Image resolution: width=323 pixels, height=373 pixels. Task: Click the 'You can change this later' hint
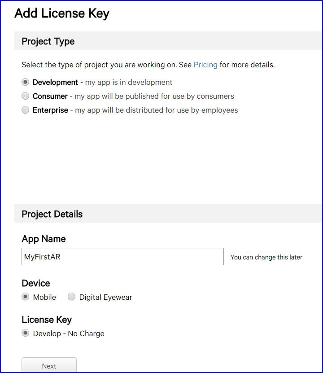coord(266,257)
